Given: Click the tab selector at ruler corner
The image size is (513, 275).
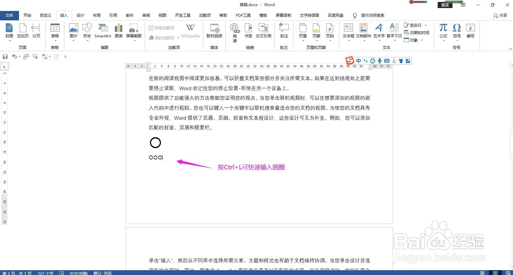Looking at the screenshot, I should [5, 66].
